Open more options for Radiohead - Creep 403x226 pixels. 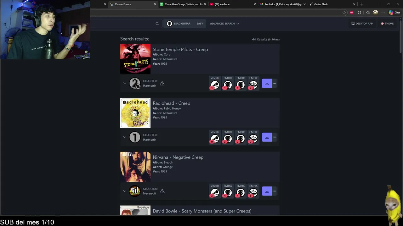275,137
